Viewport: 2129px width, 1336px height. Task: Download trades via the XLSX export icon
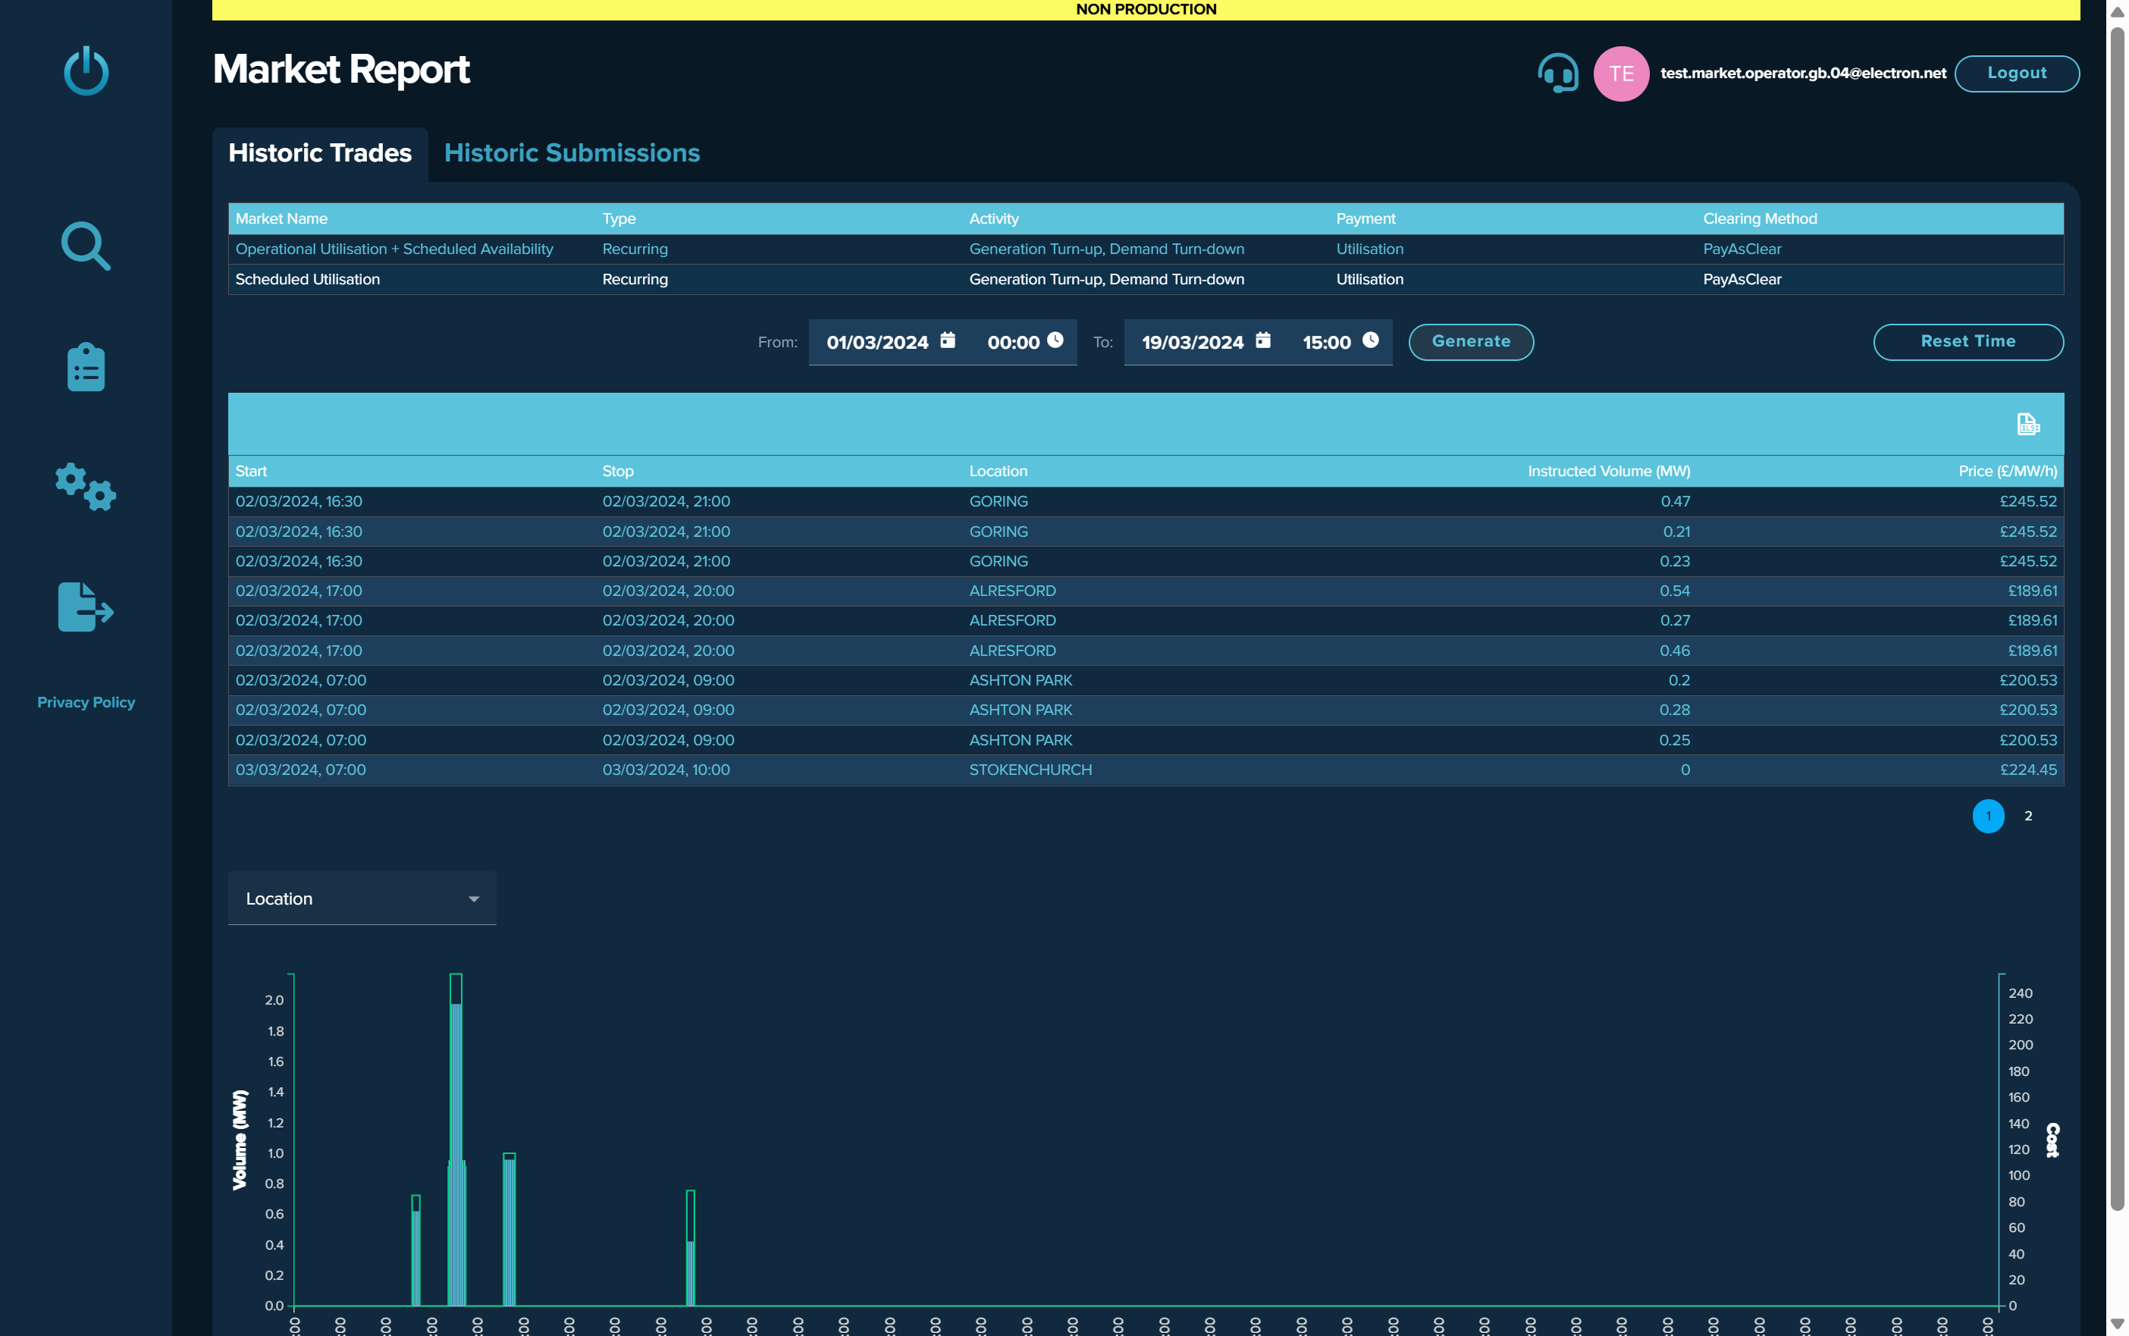[x=2028, y=424]
